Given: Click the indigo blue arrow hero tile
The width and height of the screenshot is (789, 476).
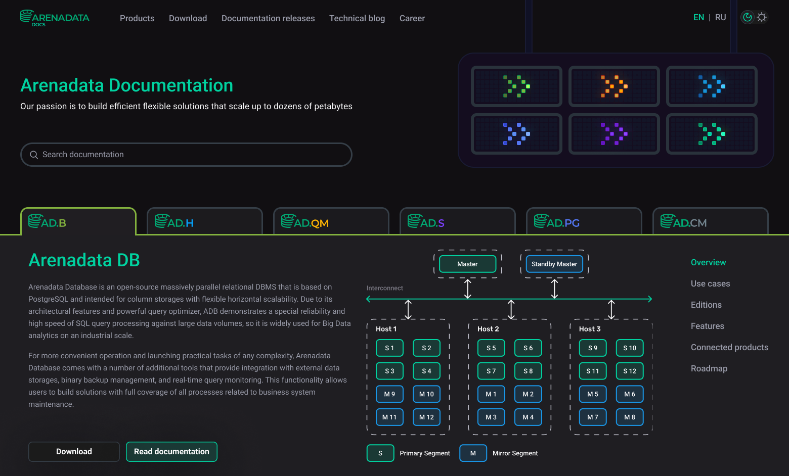Looking at the screenshot, I should (x=516, y=134).
